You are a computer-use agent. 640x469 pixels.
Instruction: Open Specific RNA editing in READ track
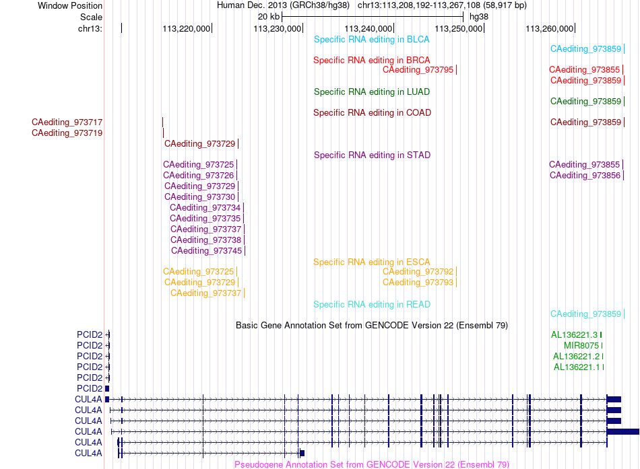(372, 305)
